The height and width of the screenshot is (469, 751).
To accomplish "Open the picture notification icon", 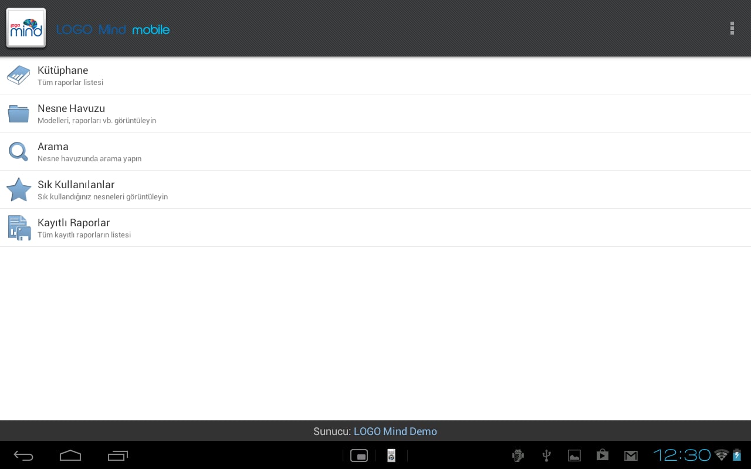I will [x=574, y=456].
